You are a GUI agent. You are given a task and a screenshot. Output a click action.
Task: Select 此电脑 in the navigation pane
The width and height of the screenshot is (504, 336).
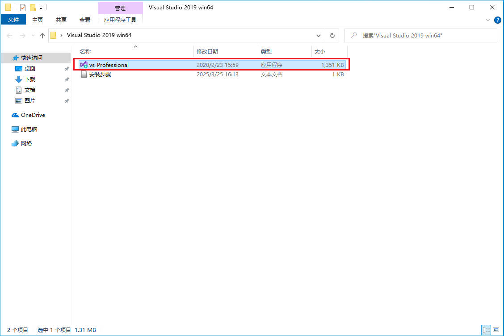[29, 129]
